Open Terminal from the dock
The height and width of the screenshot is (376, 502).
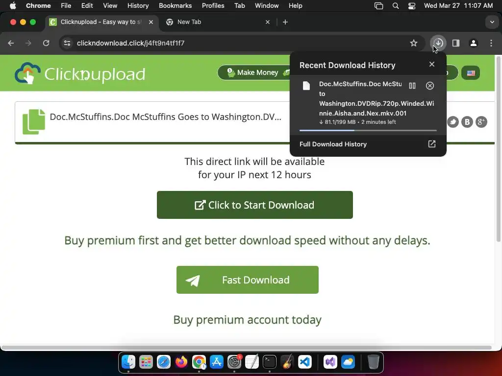pos(269,362)
